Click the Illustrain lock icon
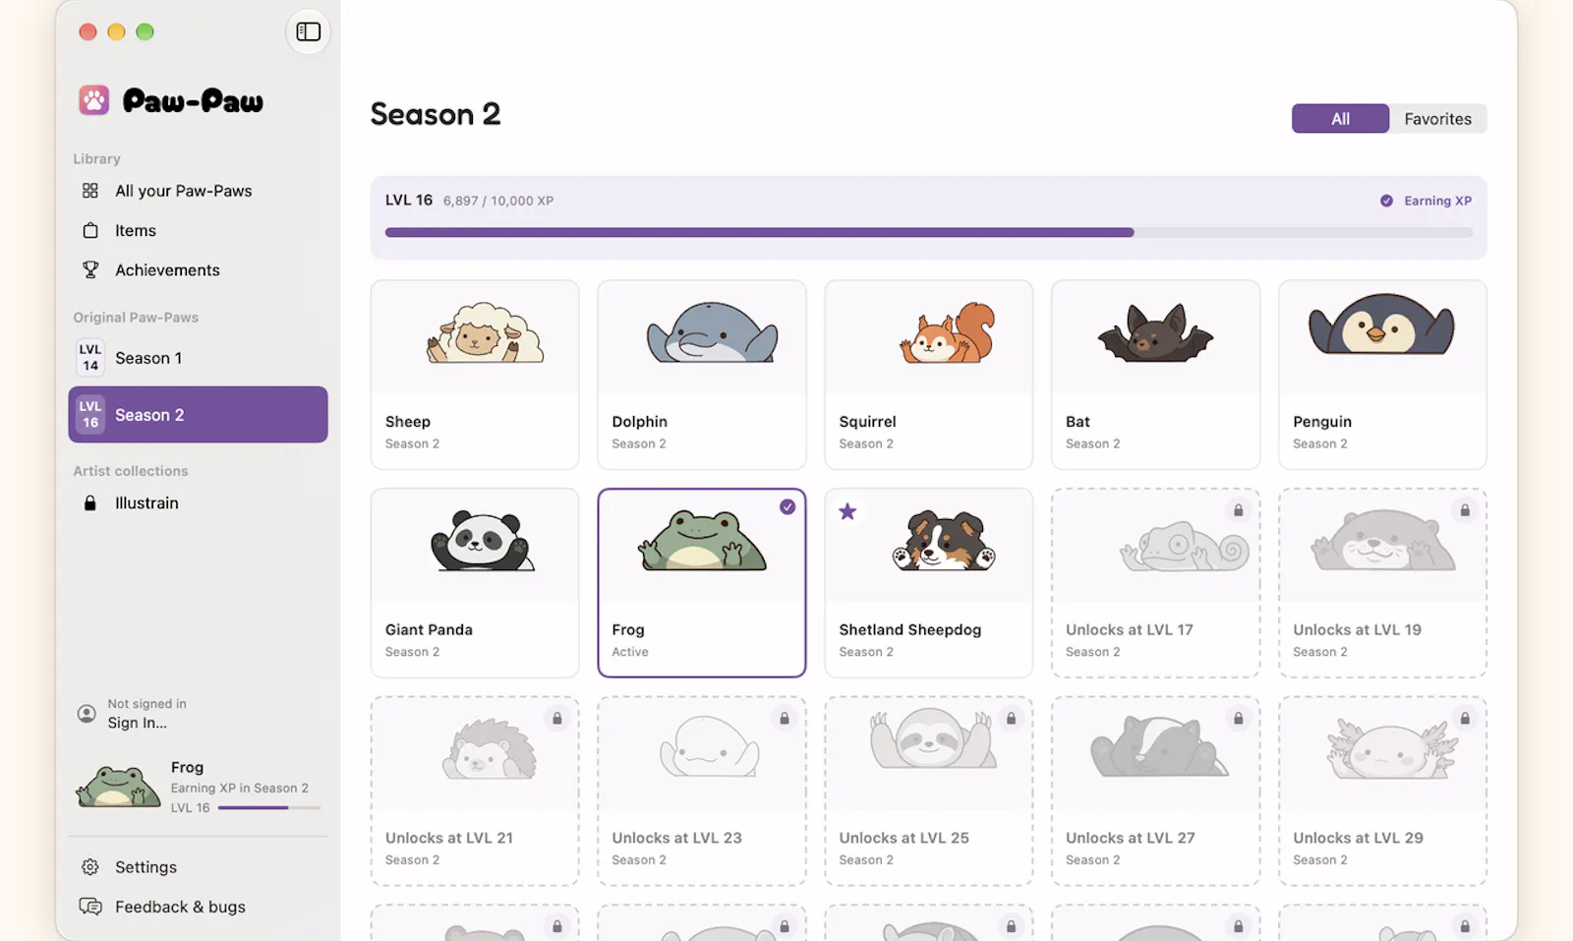The image size is (1573, 941). pyautogui.click(x=90, y=502)
